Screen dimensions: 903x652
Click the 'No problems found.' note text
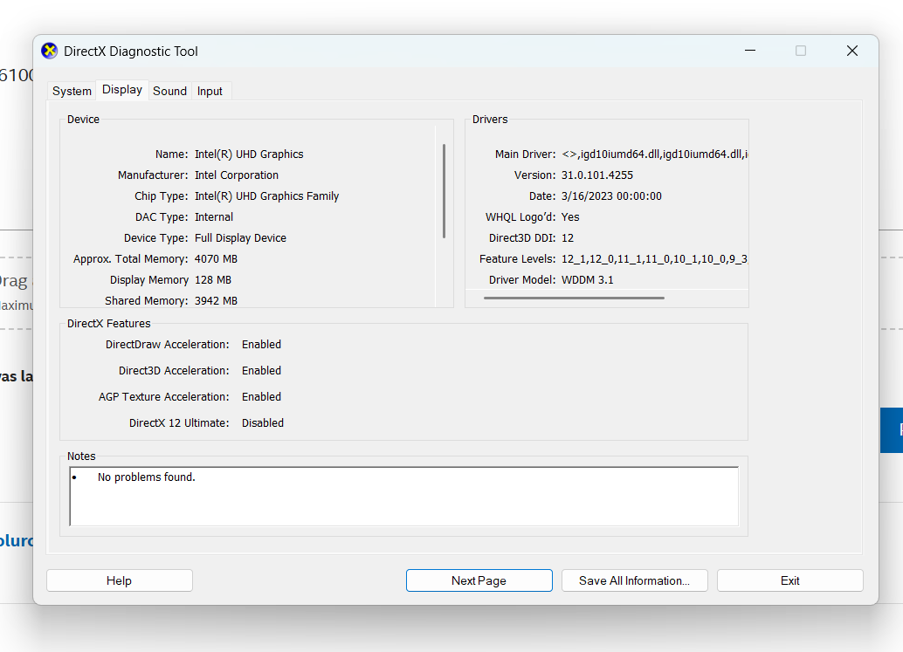click(x=147, y=477)
